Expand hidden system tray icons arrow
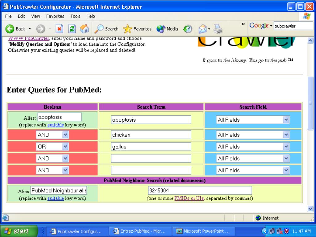316x237 pixels. 265,231
